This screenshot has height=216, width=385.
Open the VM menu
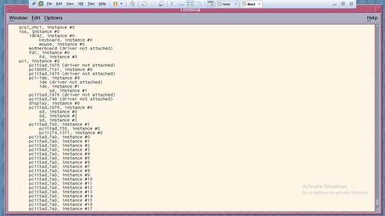[x=81, y=4]
